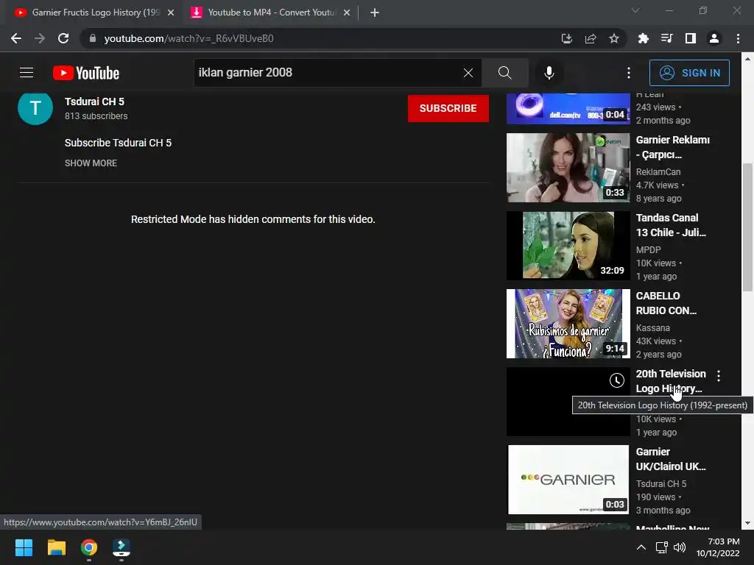Clear the search box with the X
Image resolution: width=754 pixels, height=565 pixels.
[x=468, y=73]
